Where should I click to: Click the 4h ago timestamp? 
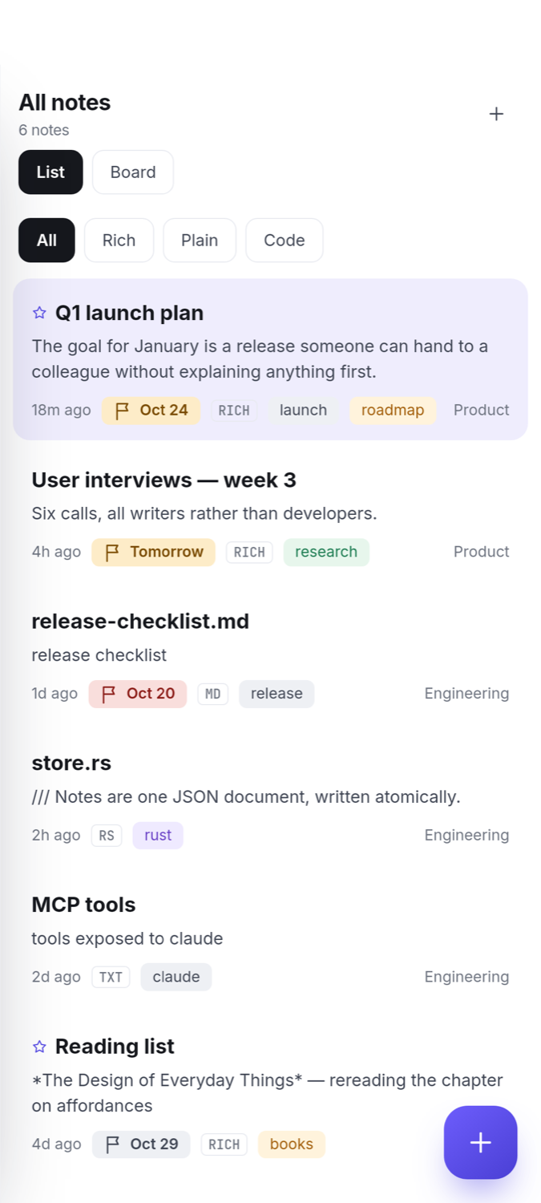pyautogui.click(x=56, y=552)
